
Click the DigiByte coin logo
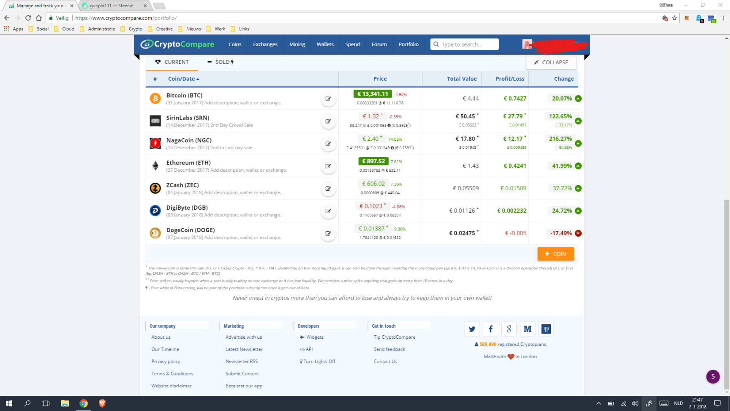pos(155,211)
